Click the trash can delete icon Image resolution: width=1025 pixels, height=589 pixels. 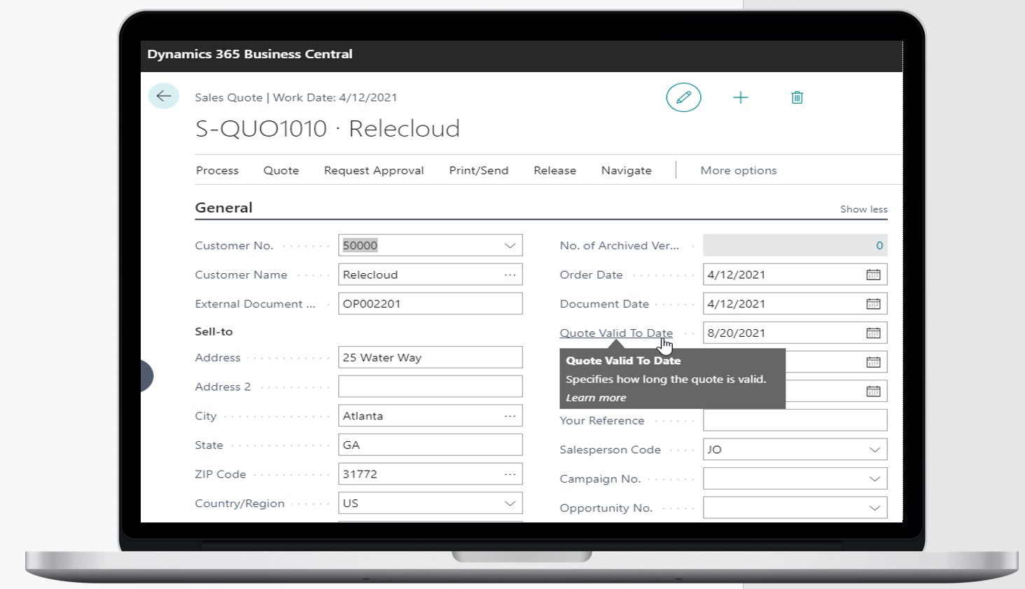click(x=797, y=97)
